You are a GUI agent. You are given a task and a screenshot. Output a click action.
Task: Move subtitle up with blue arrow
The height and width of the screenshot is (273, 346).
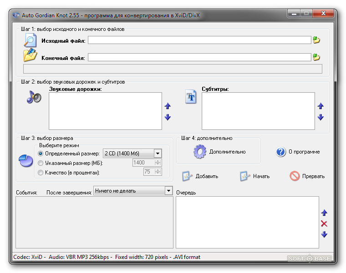click(x=321, y=106)
